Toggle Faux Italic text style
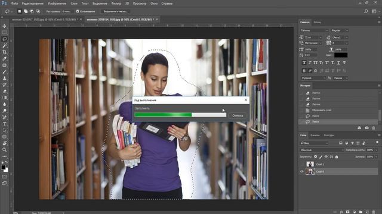This screenshot has height=214, width=382. pyautogui.click(x=310, y=63)
